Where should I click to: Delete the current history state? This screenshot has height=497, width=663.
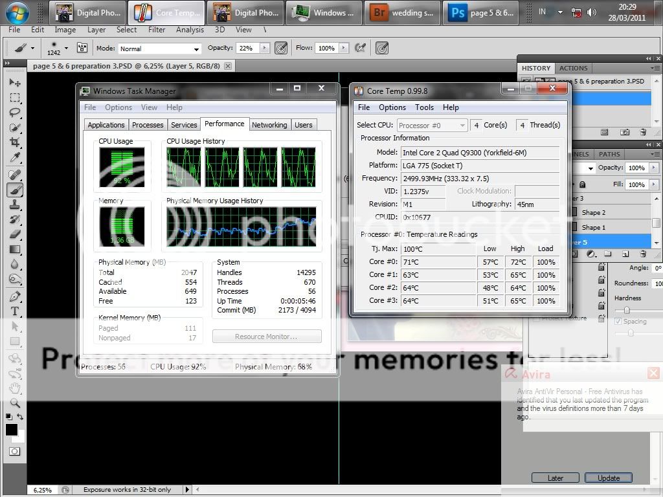coord(643,132)
